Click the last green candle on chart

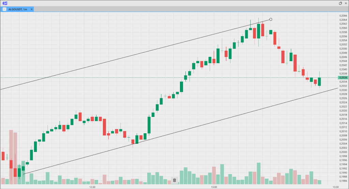point(319,82)
